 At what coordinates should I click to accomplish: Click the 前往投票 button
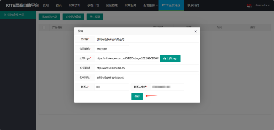click(x=95, y=17)
